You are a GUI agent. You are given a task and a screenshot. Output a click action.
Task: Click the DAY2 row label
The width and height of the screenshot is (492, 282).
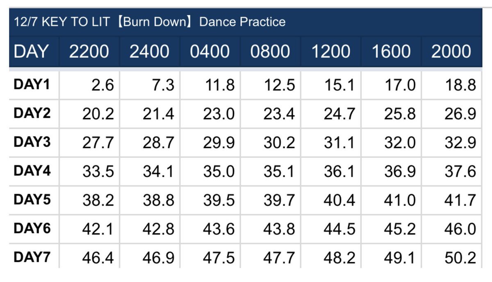[32, 113]
